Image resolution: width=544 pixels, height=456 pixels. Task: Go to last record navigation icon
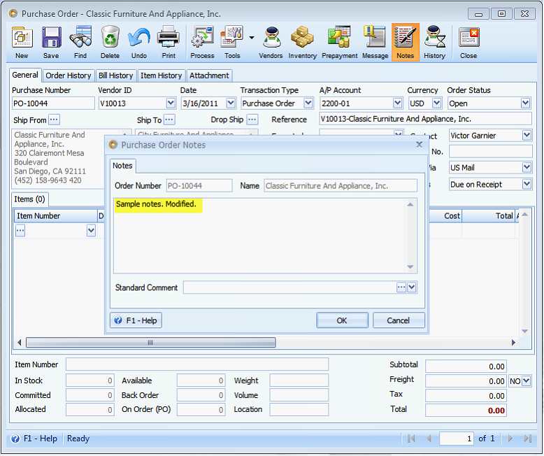[528, 439]
